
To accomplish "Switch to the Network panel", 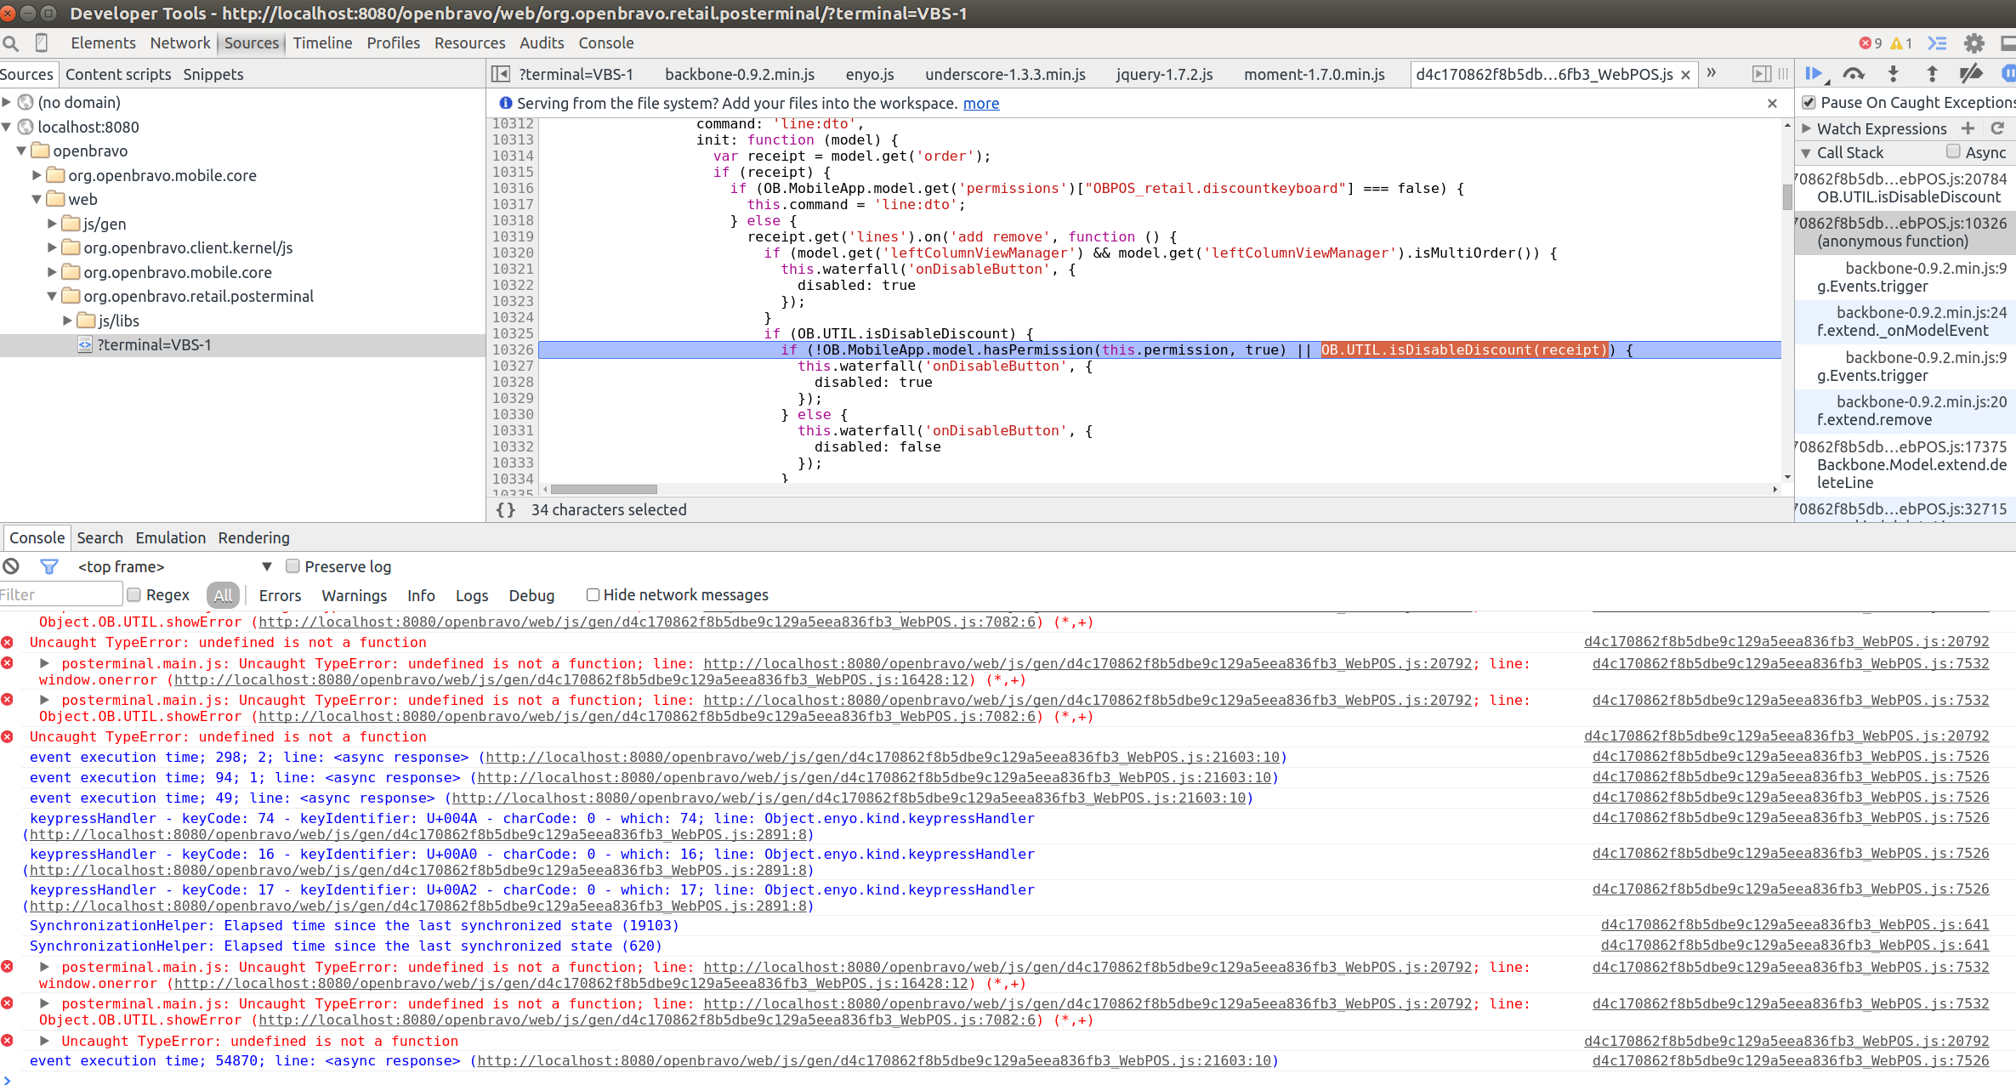I will (x=179, y=43).
